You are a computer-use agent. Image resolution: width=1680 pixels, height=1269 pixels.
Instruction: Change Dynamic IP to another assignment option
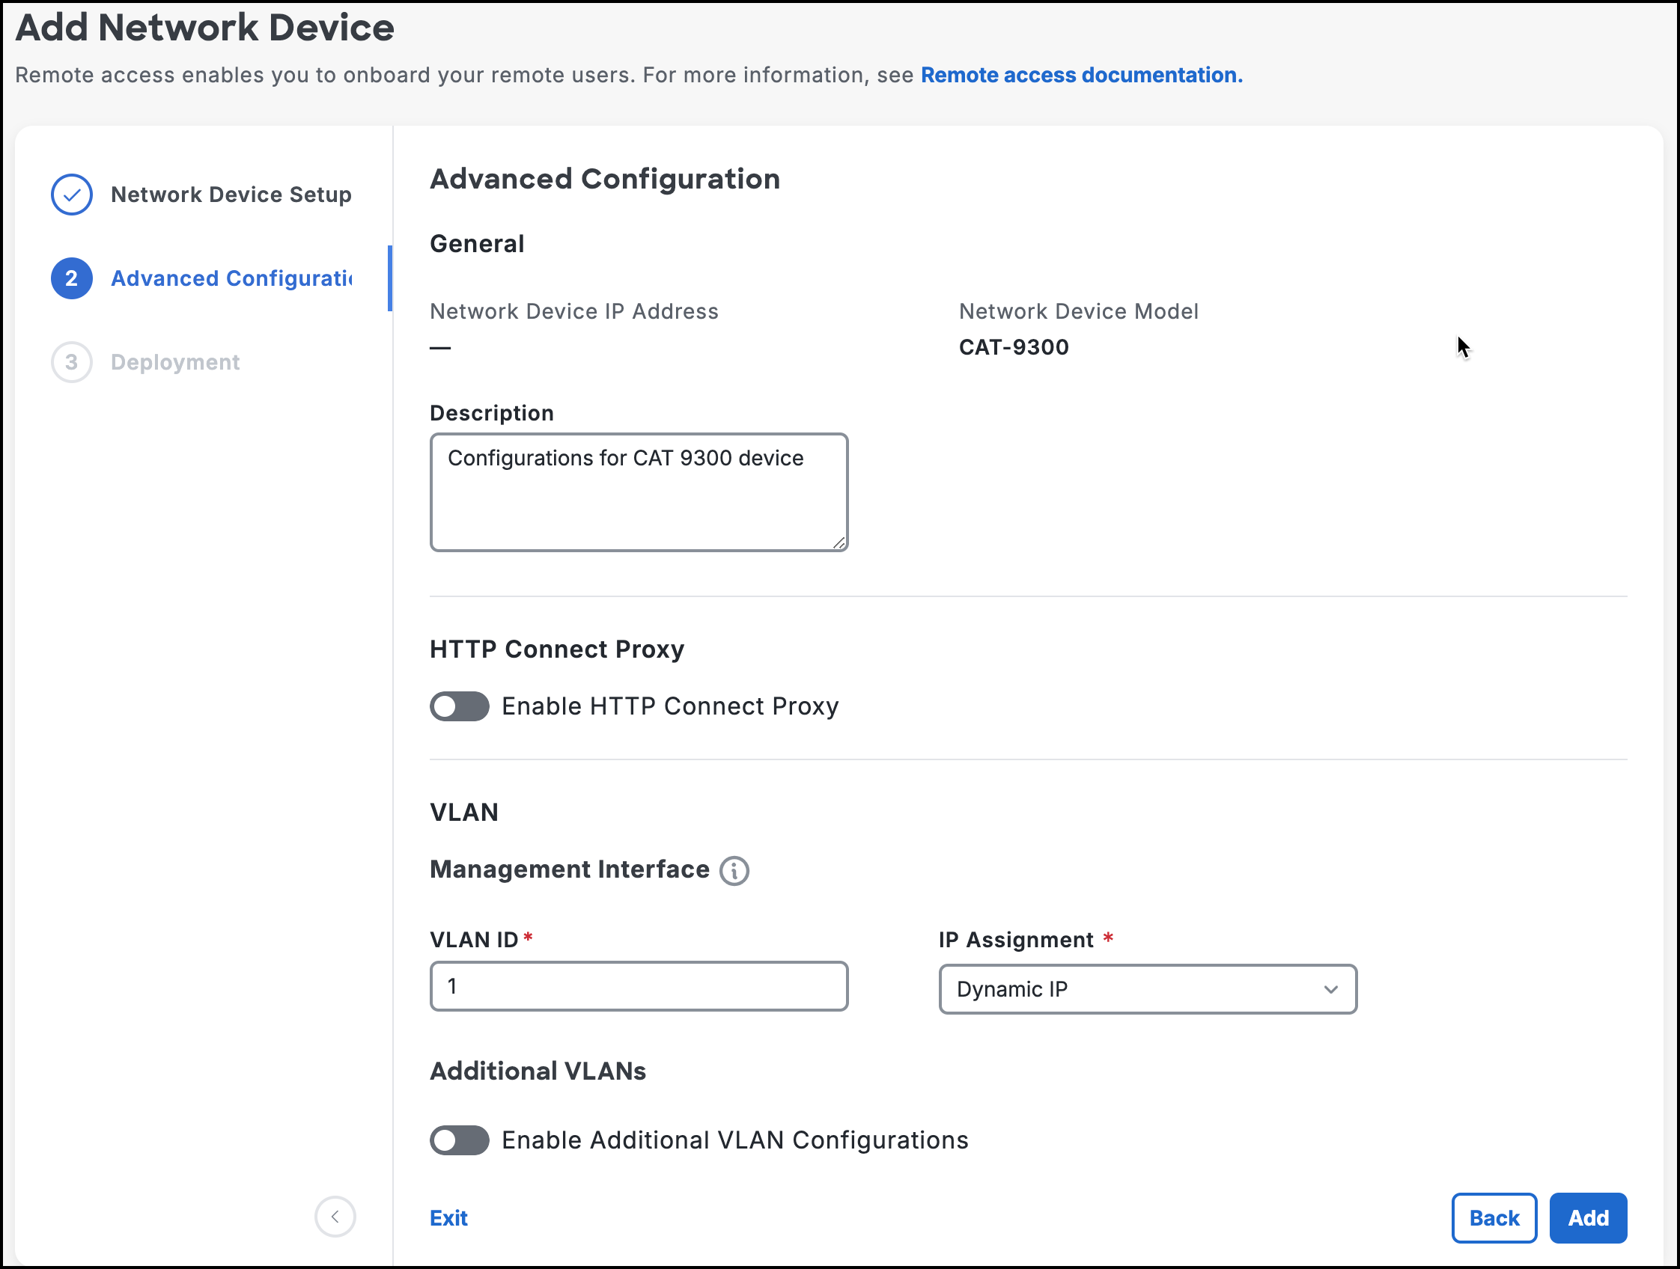click(1147, 989)
